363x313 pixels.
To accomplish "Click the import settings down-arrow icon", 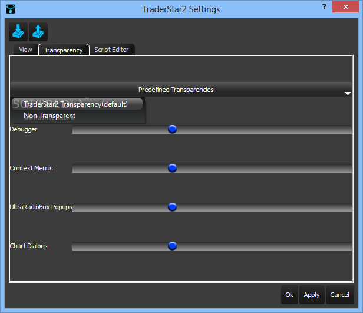I will tap(18, 32).
